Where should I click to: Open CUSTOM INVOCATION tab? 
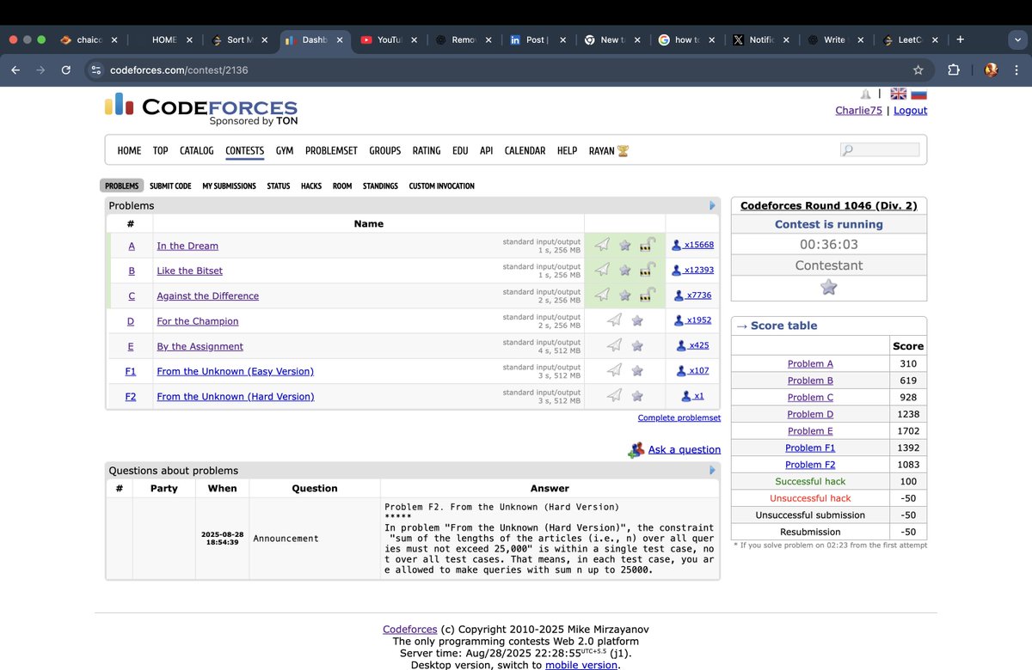coord(441,186)
